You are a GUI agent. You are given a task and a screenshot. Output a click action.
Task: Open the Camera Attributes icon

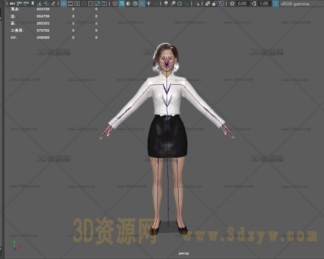click(x=26, y=3)
